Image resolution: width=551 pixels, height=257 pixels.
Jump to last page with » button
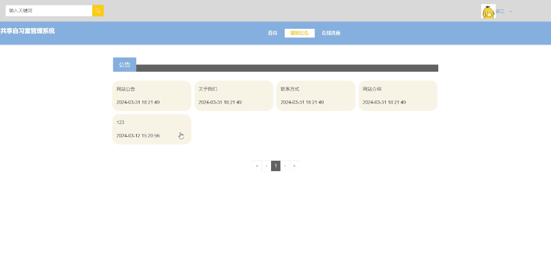(294, 166)
